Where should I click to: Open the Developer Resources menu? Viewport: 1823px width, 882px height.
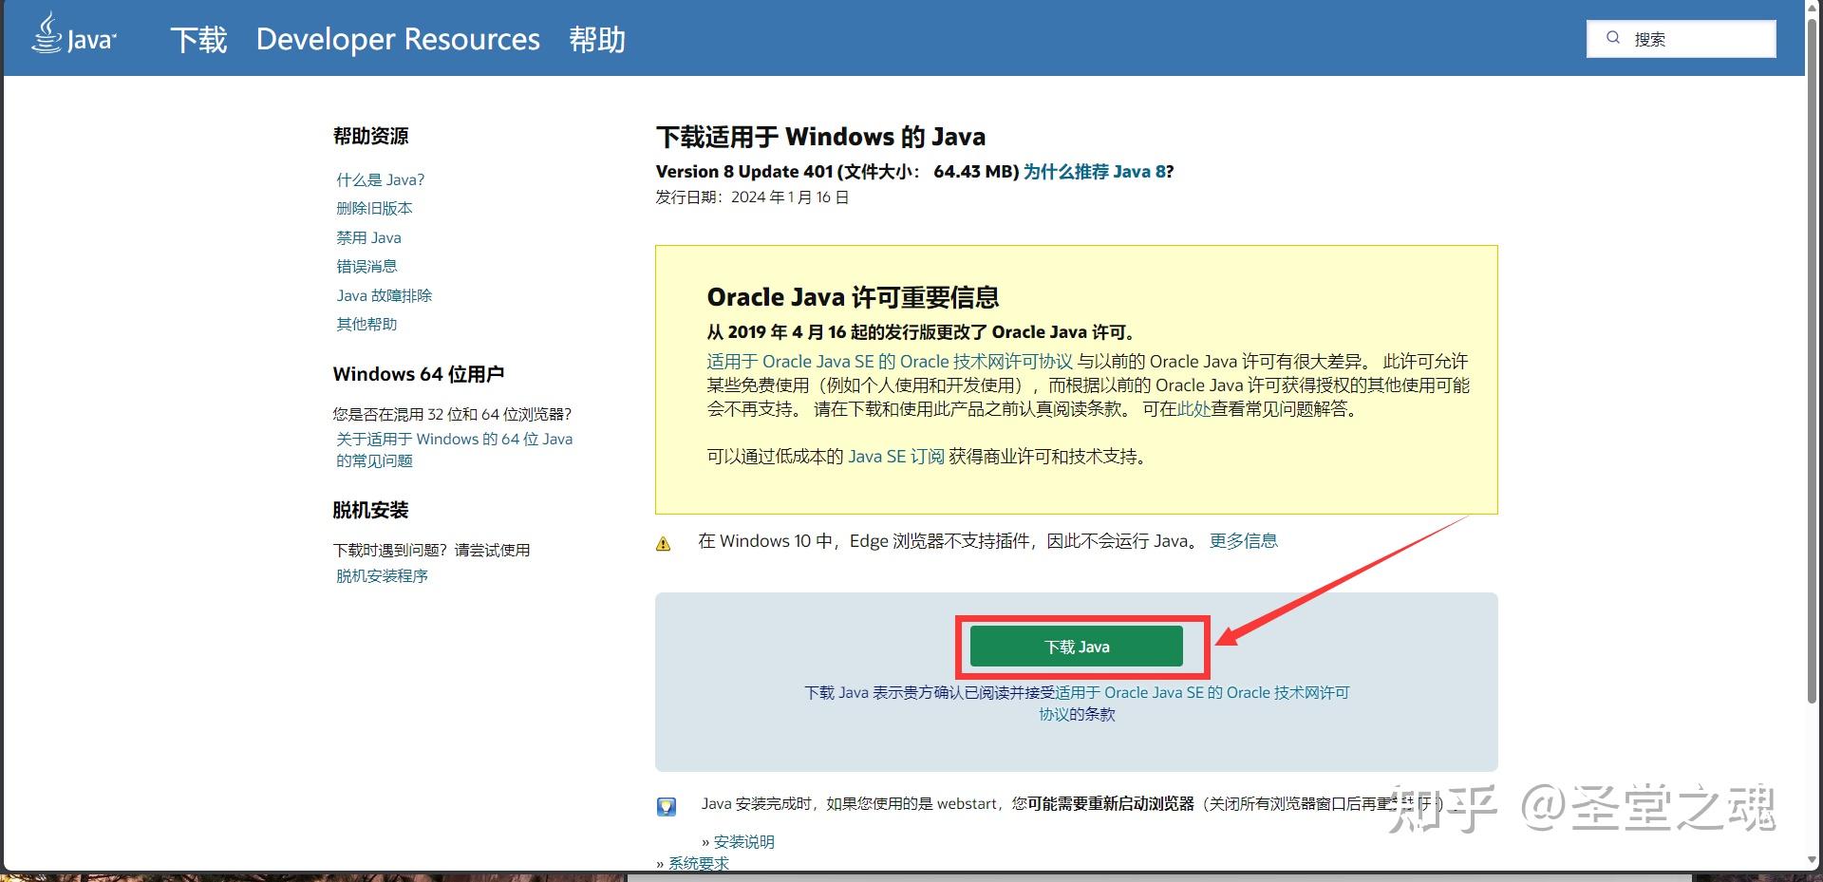(x=398, y=40)
